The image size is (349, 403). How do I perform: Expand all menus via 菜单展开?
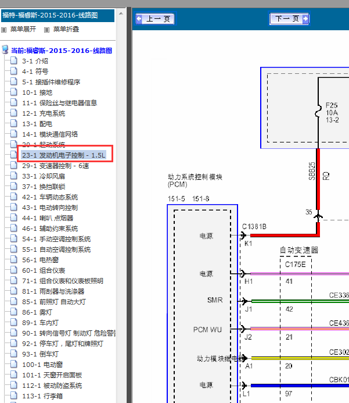point(23,29)
